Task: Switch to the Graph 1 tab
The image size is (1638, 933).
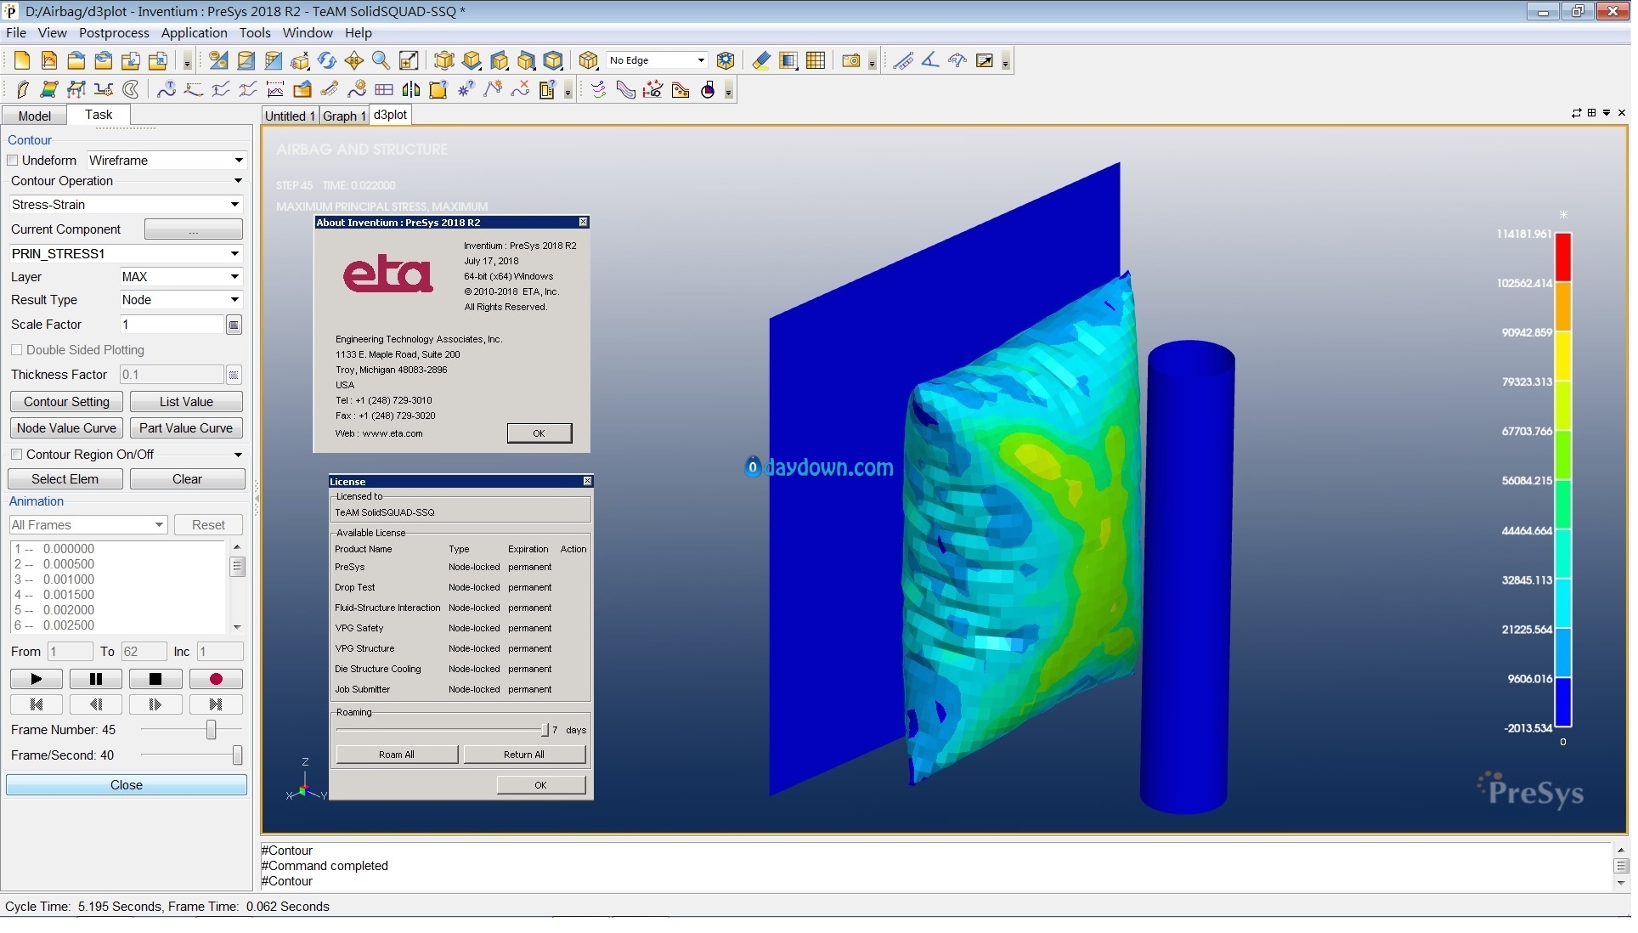Action: pyautogui.click(x=344, y=116)
